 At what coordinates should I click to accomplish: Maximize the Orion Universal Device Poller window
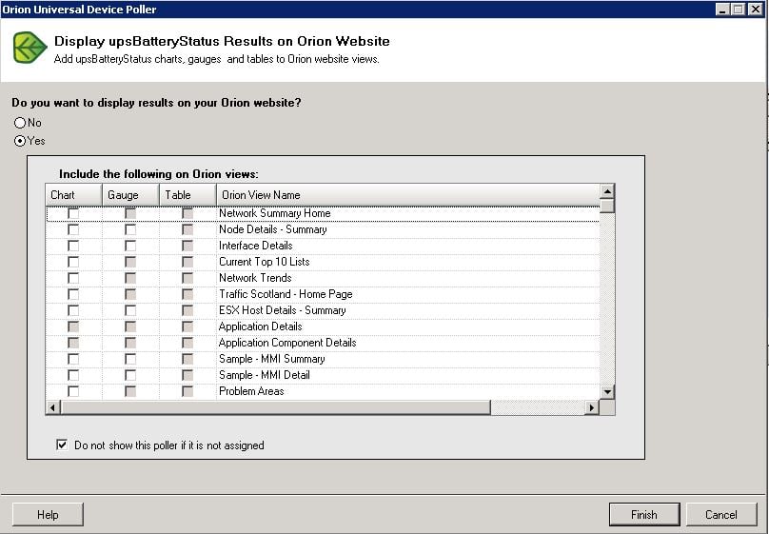pos(738,9)
